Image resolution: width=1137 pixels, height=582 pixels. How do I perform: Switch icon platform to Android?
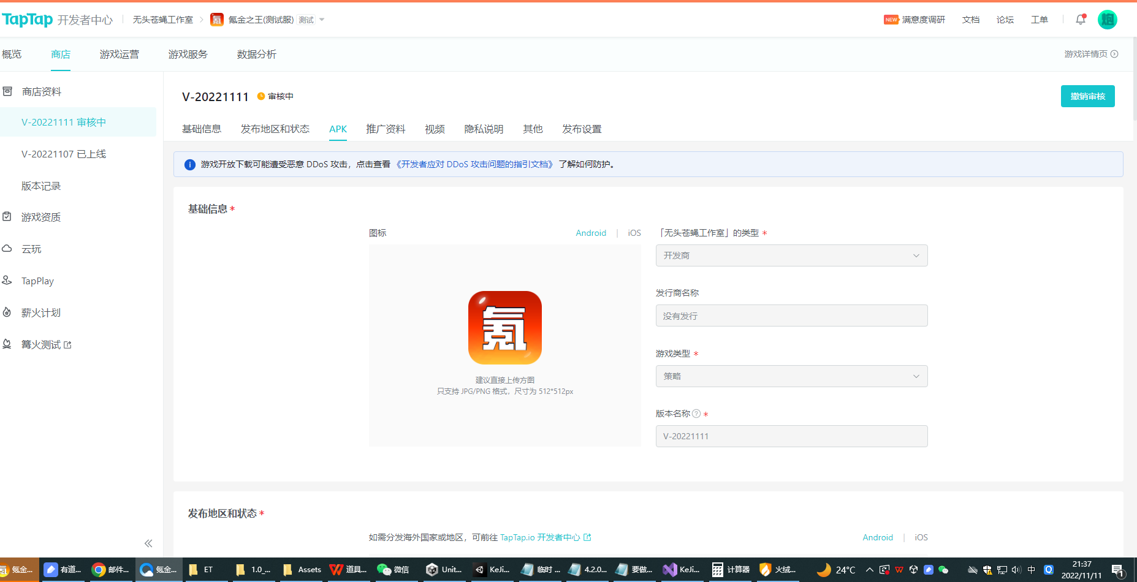[591, 233]
